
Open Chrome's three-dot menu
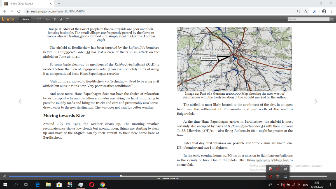pyautogui.click(x=331, y=11)
